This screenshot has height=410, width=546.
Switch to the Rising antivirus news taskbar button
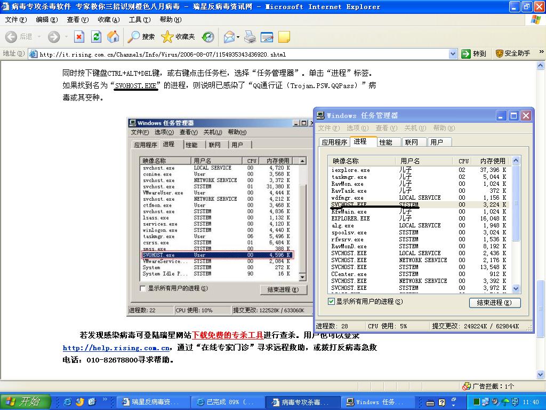(x=153, y=402)
